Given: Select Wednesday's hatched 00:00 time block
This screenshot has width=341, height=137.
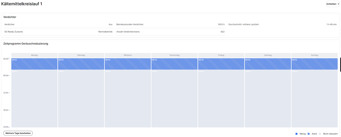Looking at the screenshot, I should pos(128,64).
